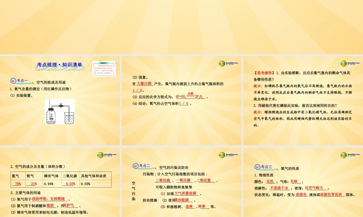Click the 【思考感悟】 heading
Viewport: 363px width, 217px height.
264,73
